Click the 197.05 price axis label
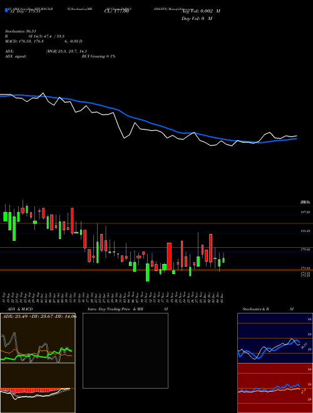The image size is (313, 413). click(x=305, y=212)
